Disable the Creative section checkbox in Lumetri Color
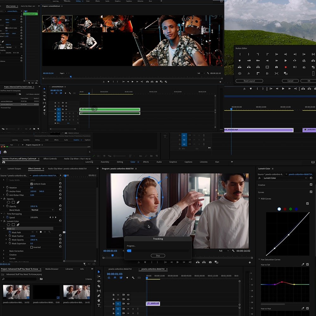The width and height of the screenshot is (316, 316). click(x=311, y=185)
